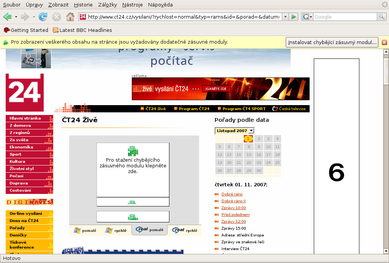
Task: Reload the page with the refresh icon
Action: coord(43,17)
